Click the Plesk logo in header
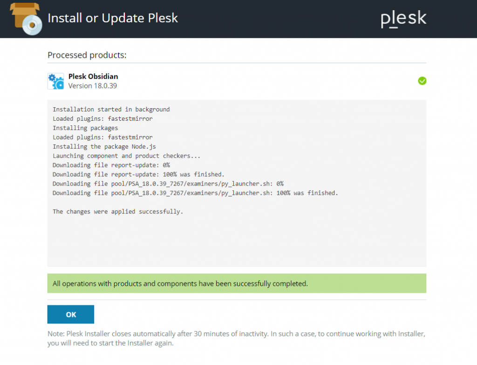Image resolution: width=477 pixels, height=365 pixels. click(403, 18)
